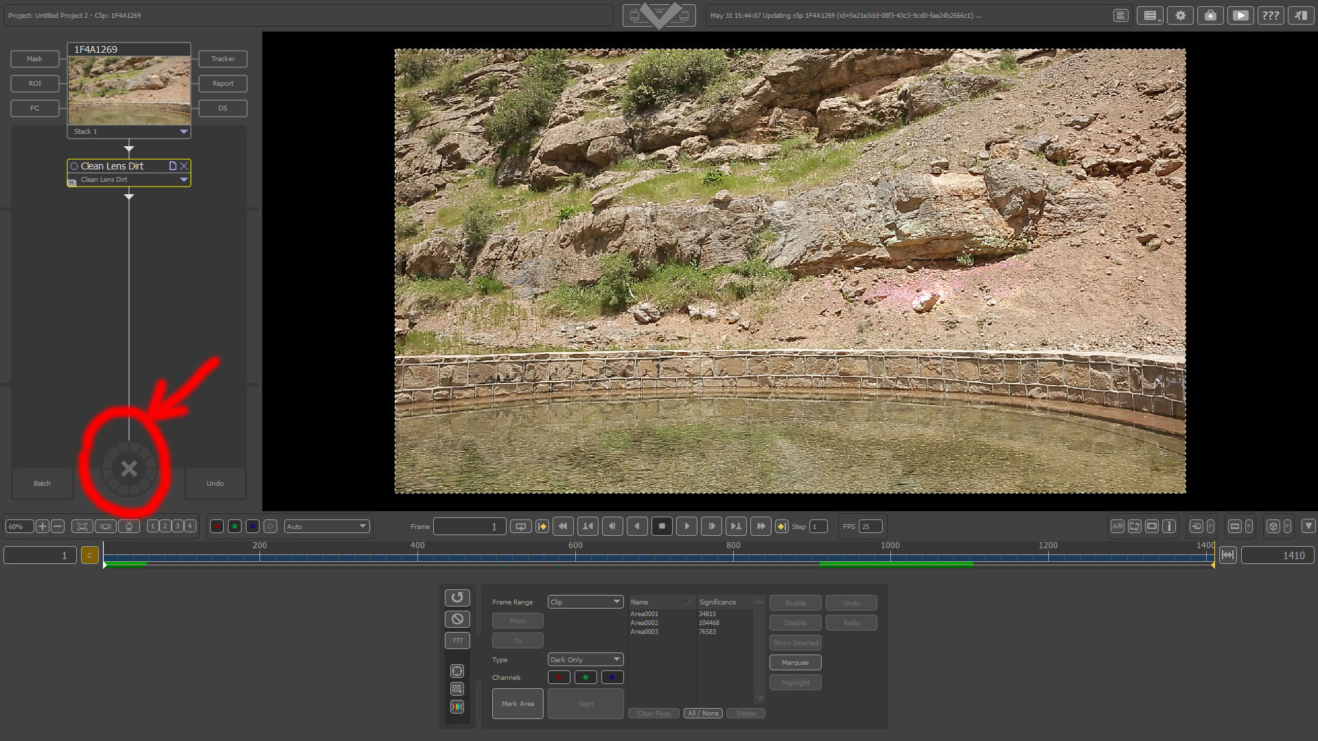Screen dimensions: 1318x741
Task: Click the rewind double-arrow button
Action: point(563,527)
